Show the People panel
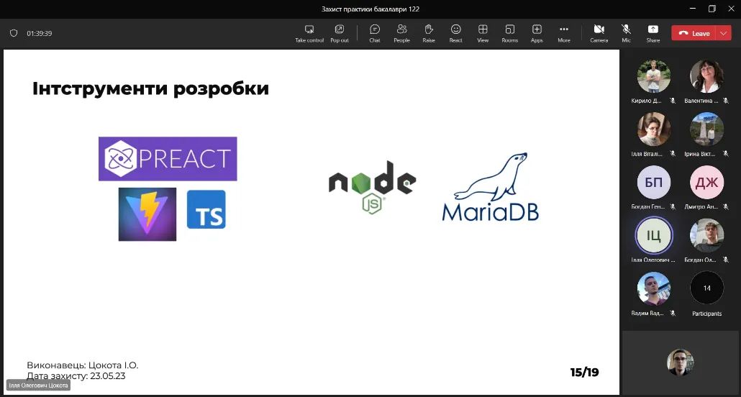 [401, 34]
